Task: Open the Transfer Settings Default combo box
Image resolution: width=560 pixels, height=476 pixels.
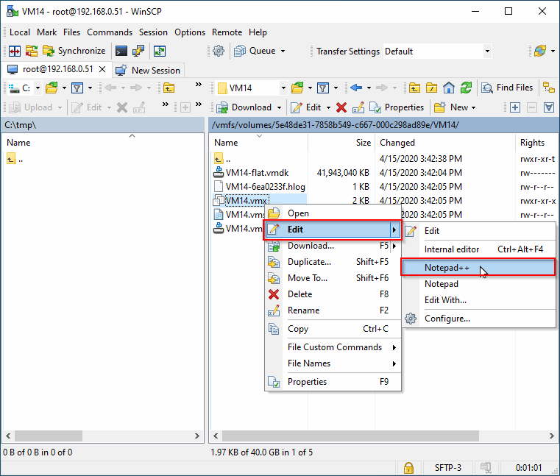Action: [x=438, y=51]
